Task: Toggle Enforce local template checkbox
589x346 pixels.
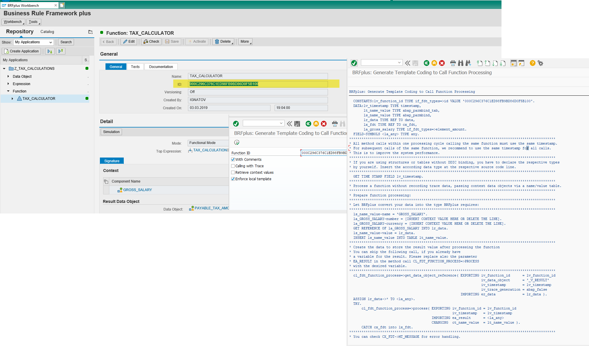Action: (x=233, y=179)
